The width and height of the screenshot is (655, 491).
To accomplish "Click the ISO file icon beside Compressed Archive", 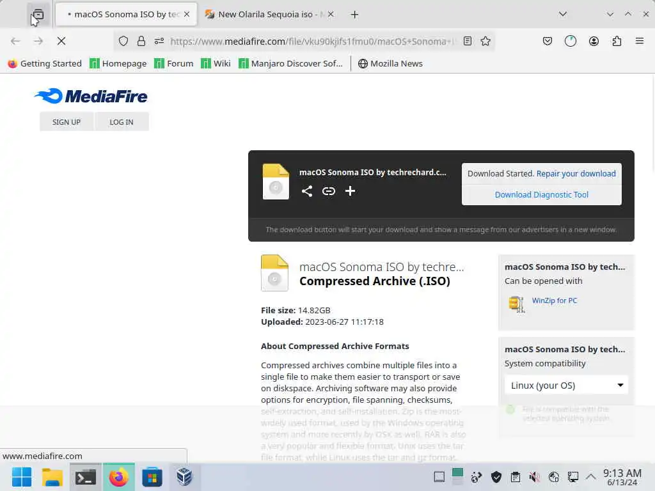I will 274,272.
